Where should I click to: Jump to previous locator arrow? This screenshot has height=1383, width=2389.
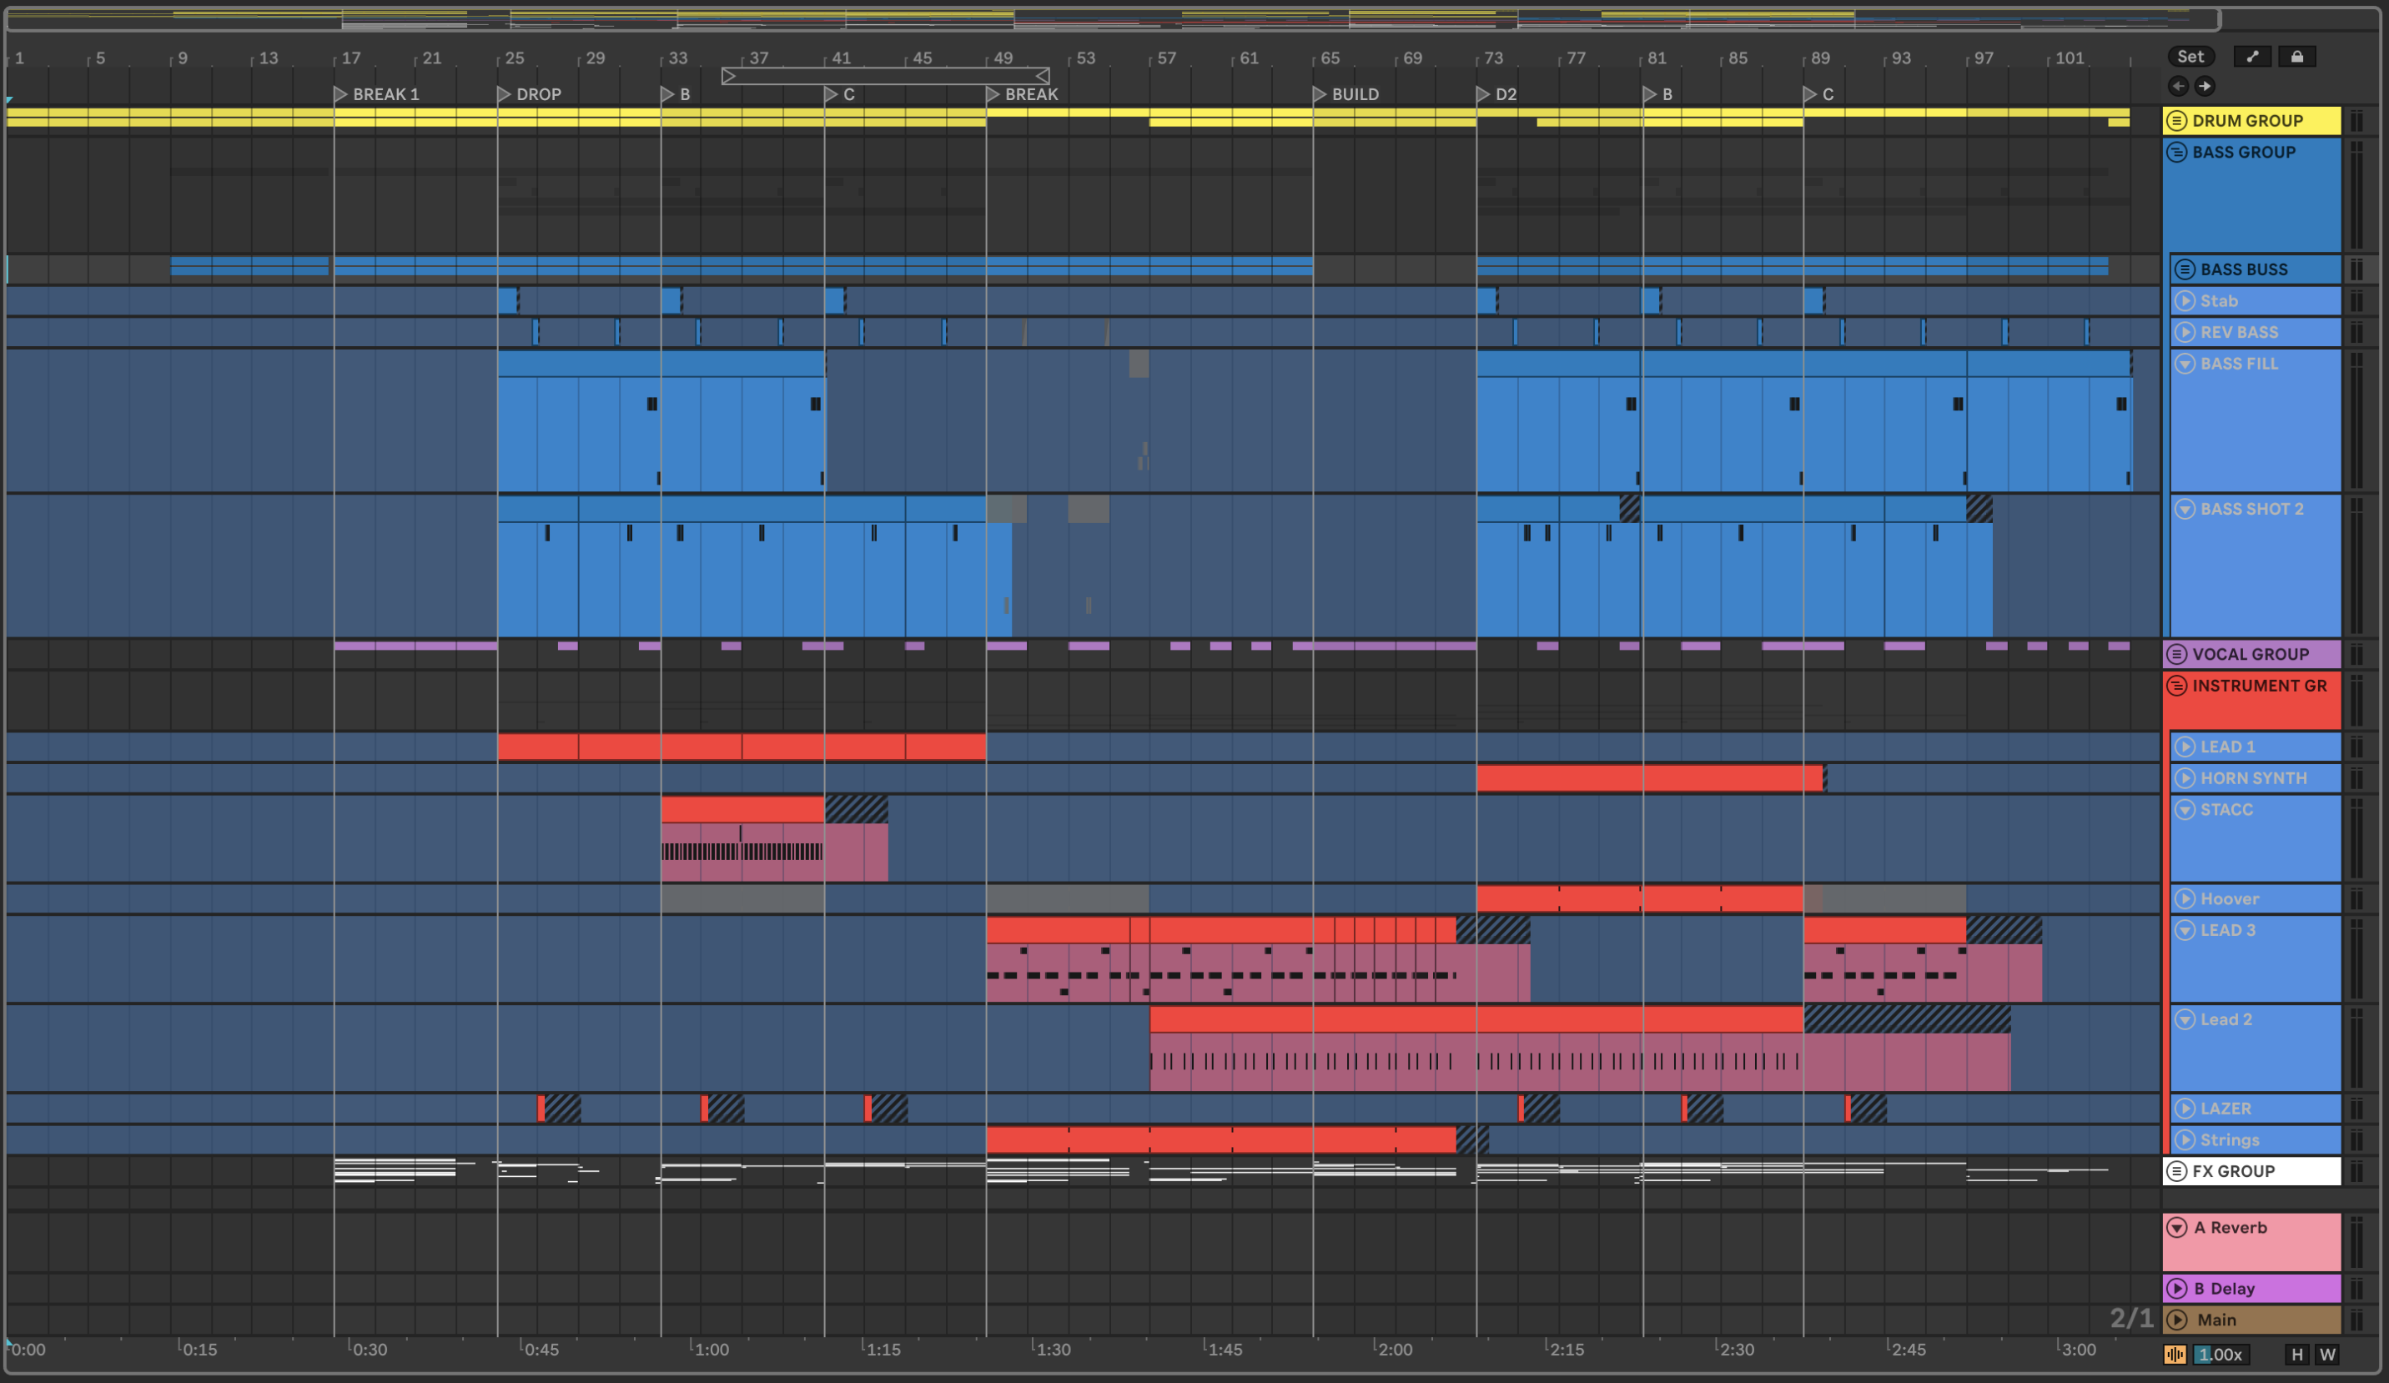[x=2179, y=86]
